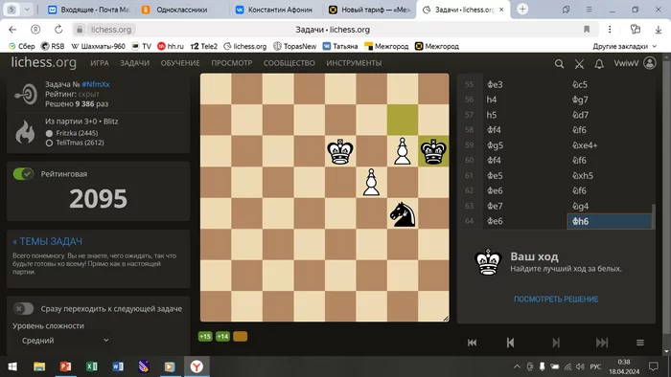Open File Explorer from the taskbar
Screen dimensions: 671x377
39,366
